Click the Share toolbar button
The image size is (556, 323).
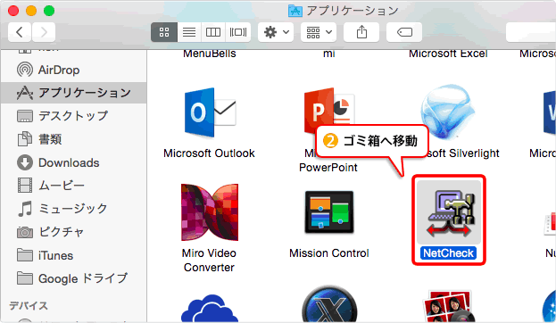(361, 32)
